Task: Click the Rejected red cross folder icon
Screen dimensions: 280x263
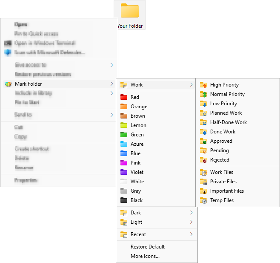Action: click(203, 160)
